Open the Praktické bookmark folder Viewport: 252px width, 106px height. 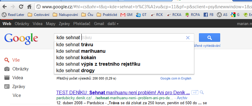tap(107, 15)
